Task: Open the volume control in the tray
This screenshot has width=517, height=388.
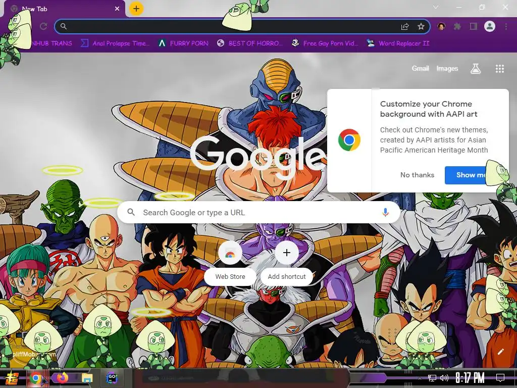Action: point(444,378)
